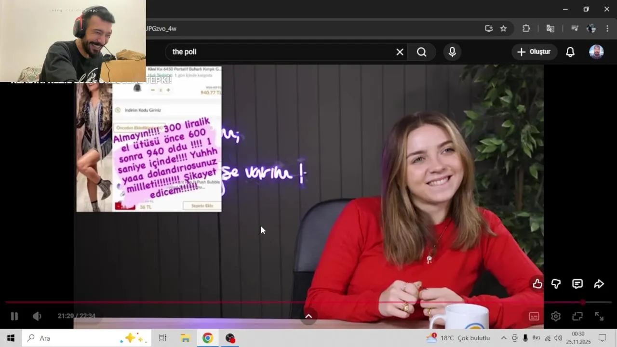
Task: Open the clock showing 00:30
Action: click(578, 338)
